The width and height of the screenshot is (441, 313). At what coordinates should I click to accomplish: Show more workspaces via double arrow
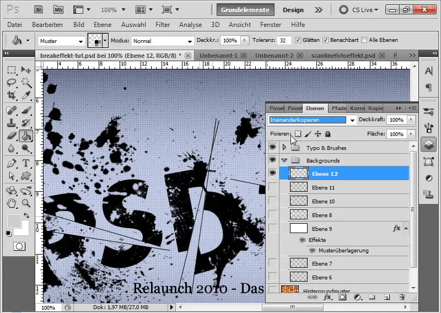(x=319, y=10)
